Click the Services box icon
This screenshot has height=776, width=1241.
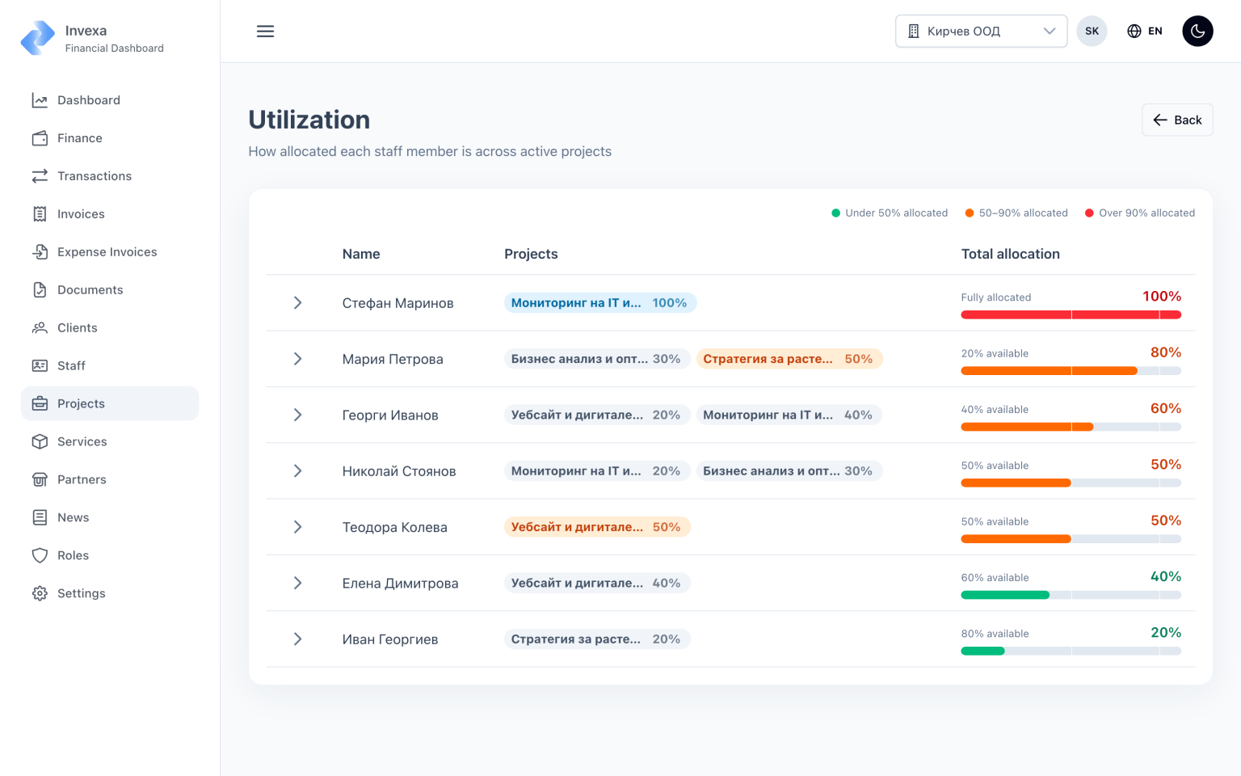click(40, 442)
